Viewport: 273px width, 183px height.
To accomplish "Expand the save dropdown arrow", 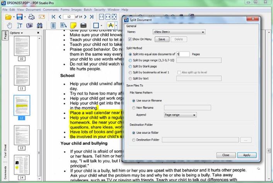I will tap(25, 17).
